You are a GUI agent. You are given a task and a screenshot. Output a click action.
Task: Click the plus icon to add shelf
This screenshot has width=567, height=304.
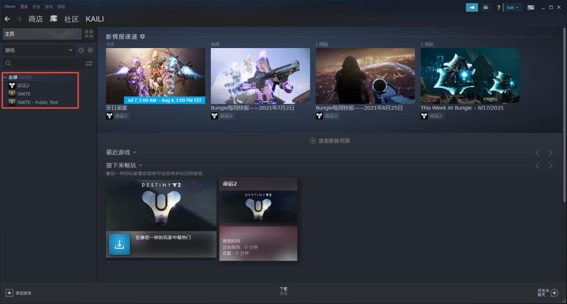point(313,141)
